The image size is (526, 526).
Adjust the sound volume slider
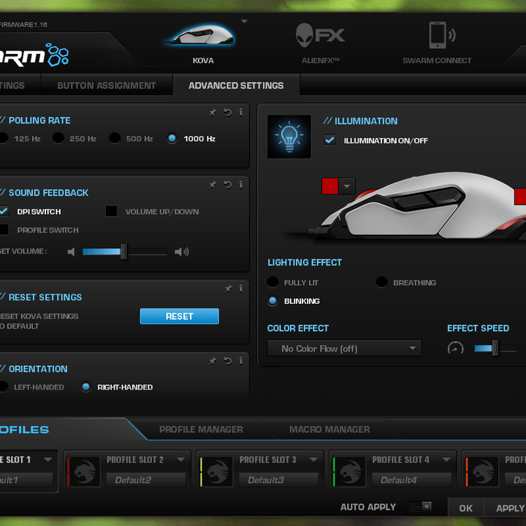(124, 251)
